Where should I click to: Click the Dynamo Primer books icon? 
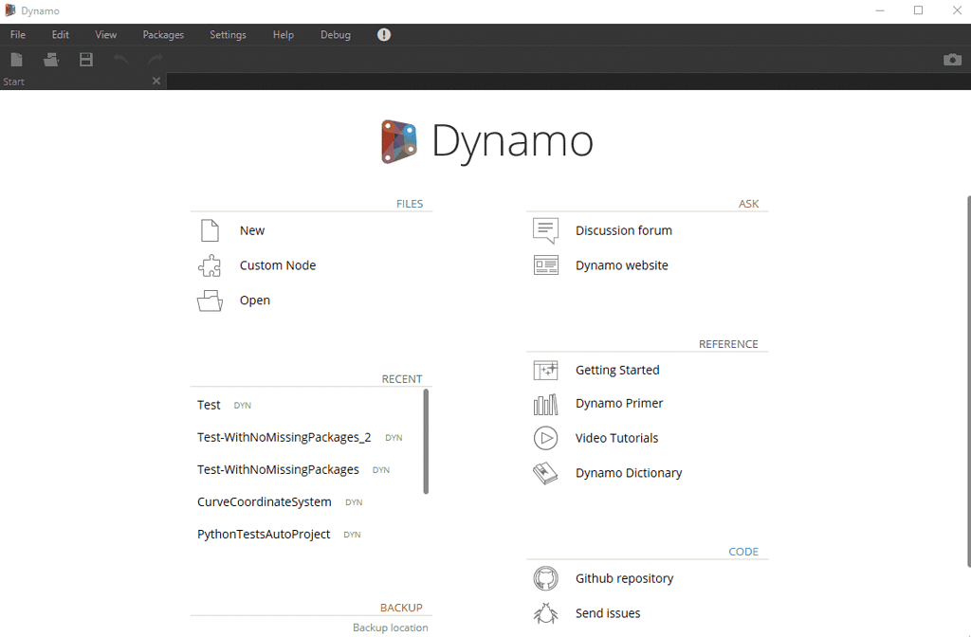click(545, 403)
